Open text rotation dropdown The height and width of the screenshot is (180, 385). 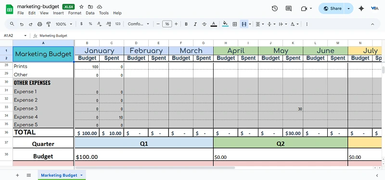point(295,24)
